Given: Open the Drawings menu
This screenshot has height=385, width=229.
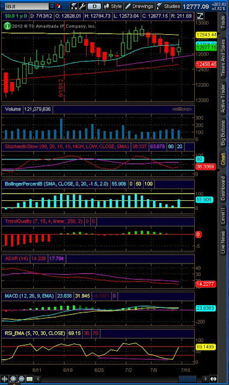Looking at the screenshot, I should pos(139,6).
